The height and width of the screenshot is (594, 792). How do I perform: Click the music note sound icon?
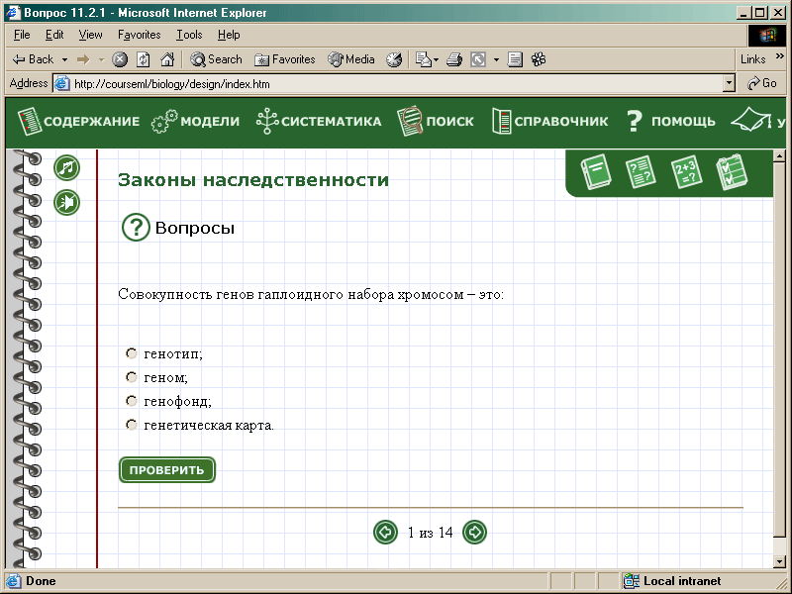click(66, 168)
